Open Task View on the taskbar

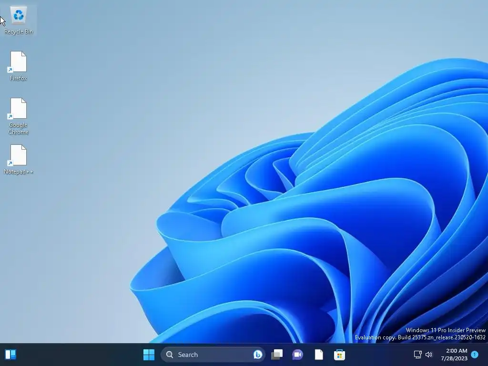click(277, 355)
